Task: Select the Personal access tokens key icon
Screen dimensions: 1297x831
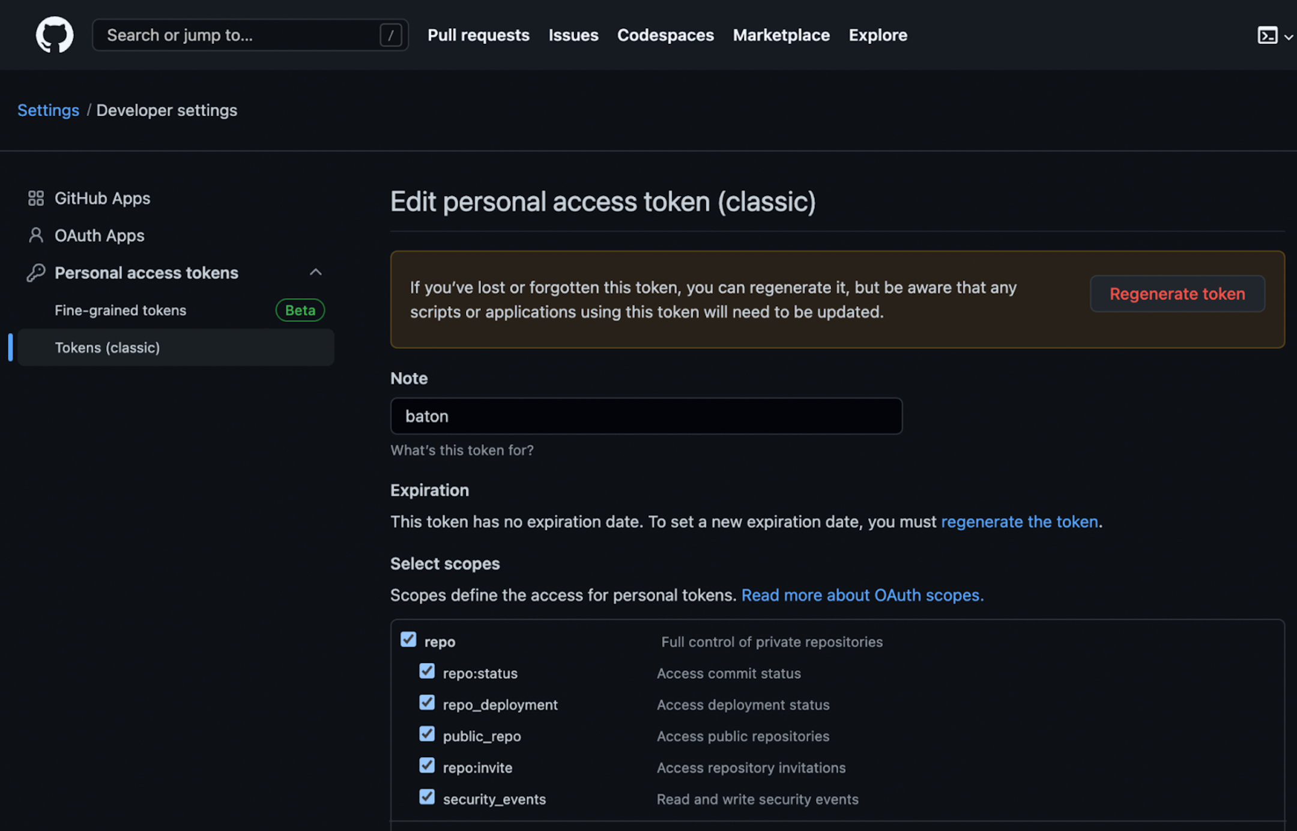Action: coord(35,273)
